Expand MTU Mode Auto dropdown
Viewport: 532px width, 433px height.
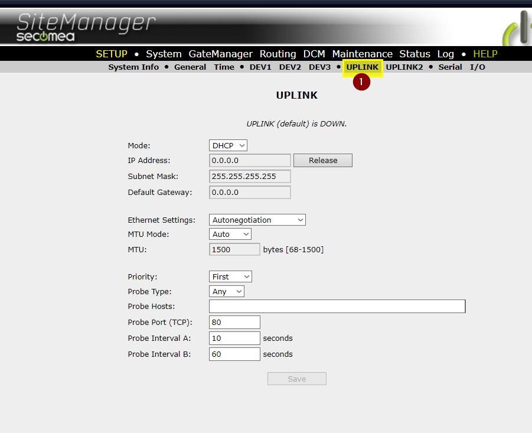point(230,234)
